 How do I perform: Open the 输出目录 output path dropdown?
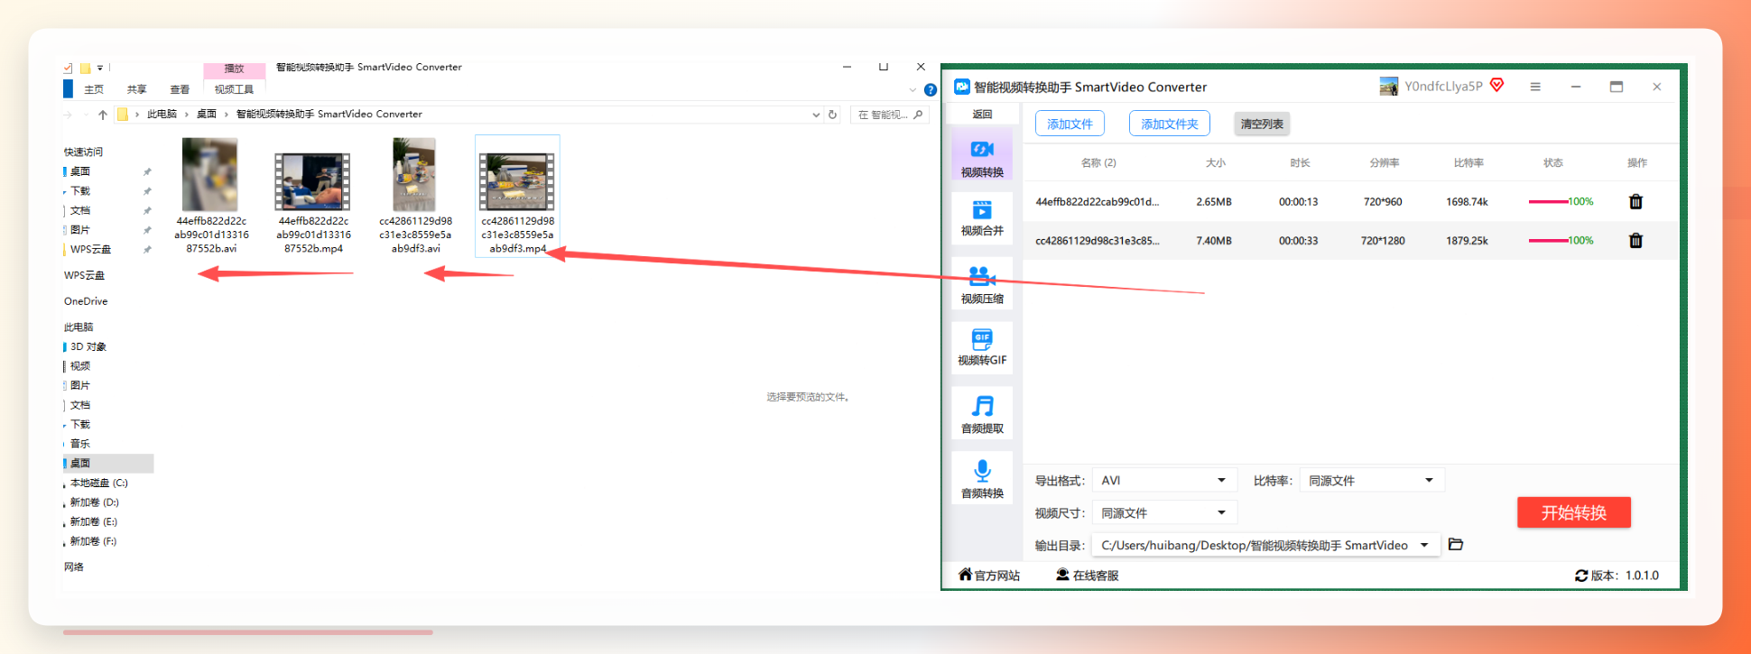click(1265, 546)
